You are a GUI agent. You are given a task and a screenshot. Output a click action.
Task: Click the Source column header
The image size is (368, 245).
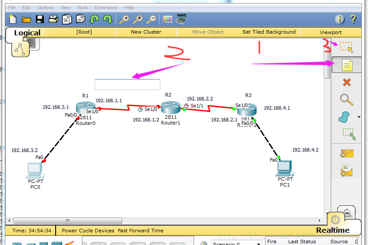(x=339, y=242)
